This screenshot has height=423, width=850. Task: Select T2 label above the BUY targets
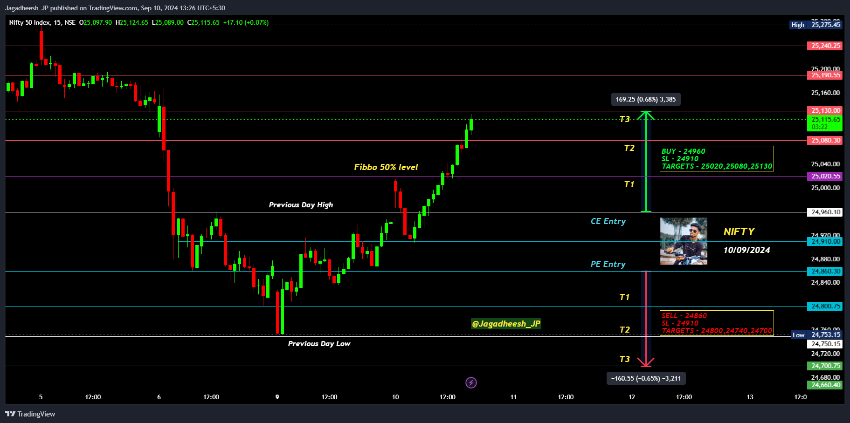coord(629,148)
